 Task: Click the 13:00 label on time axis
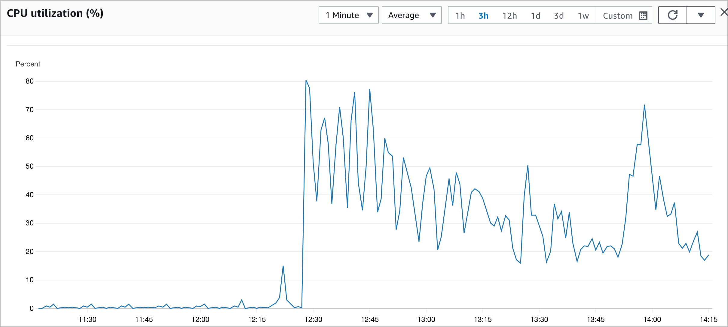(x=426, y=319)
